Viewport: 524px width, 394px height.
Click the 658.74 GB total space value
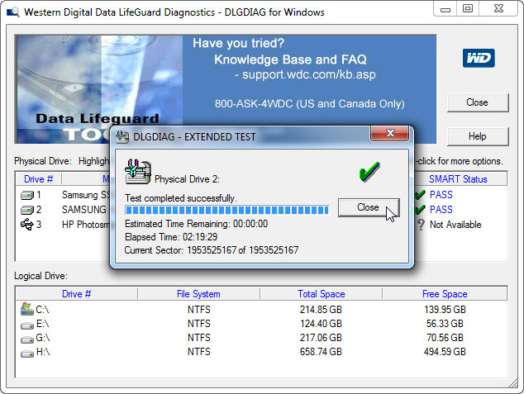[x=321, y=352]
